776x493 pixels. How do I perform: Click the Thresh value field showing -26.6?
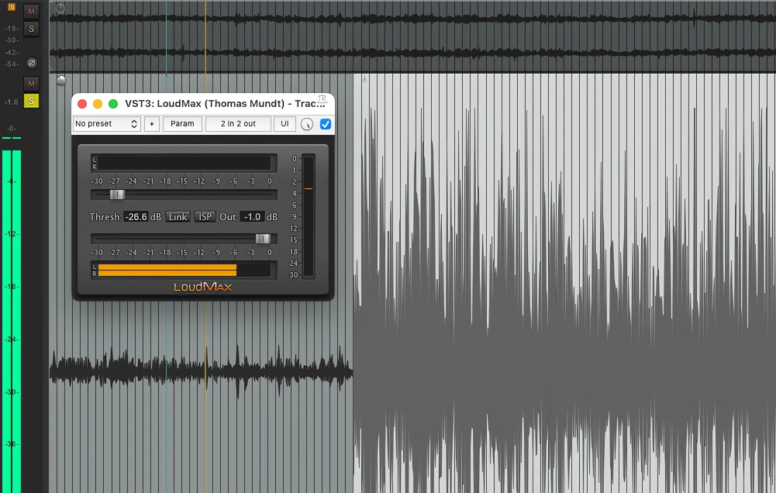click(136, 217)
